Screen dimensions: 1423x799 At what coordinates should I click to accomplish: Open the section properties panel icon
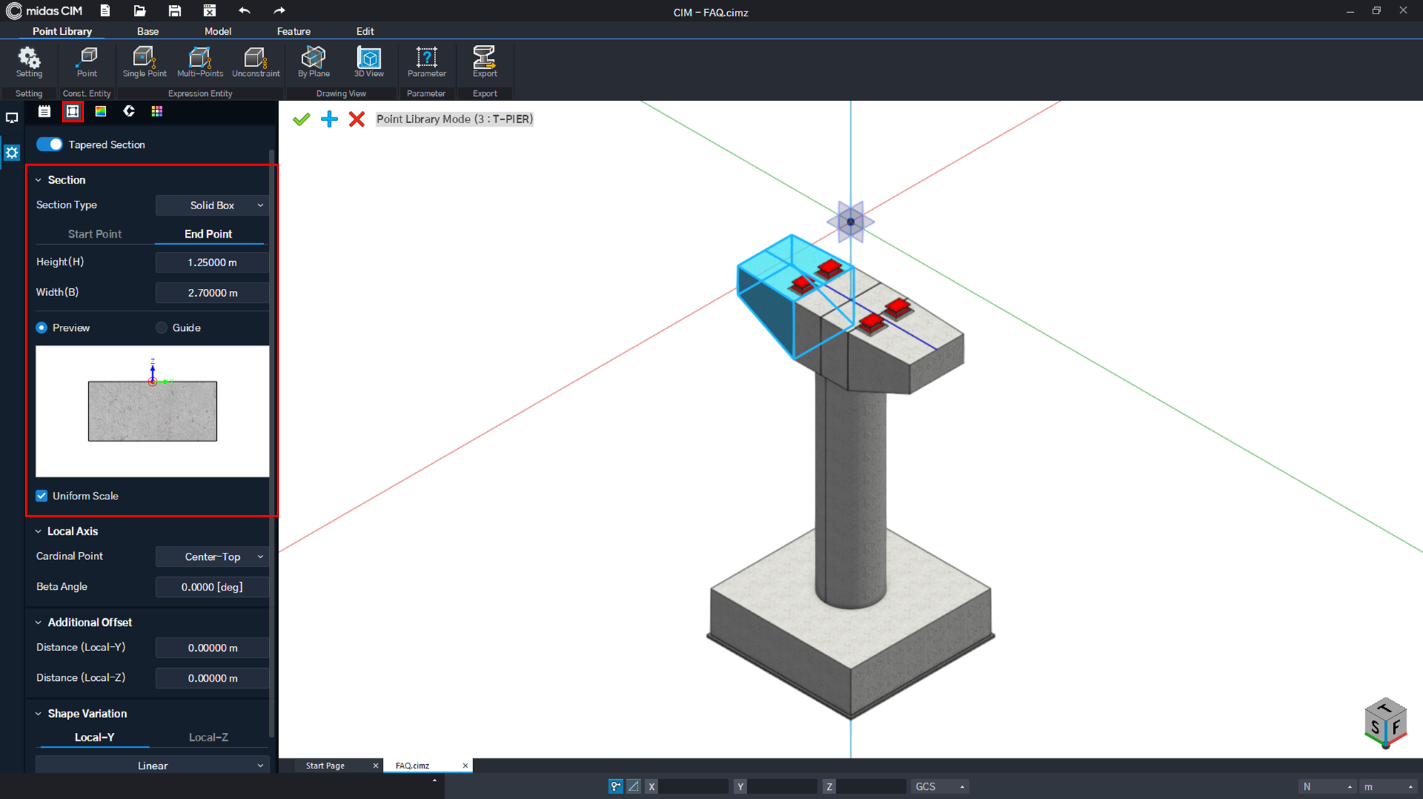click(x=73, y=111)
